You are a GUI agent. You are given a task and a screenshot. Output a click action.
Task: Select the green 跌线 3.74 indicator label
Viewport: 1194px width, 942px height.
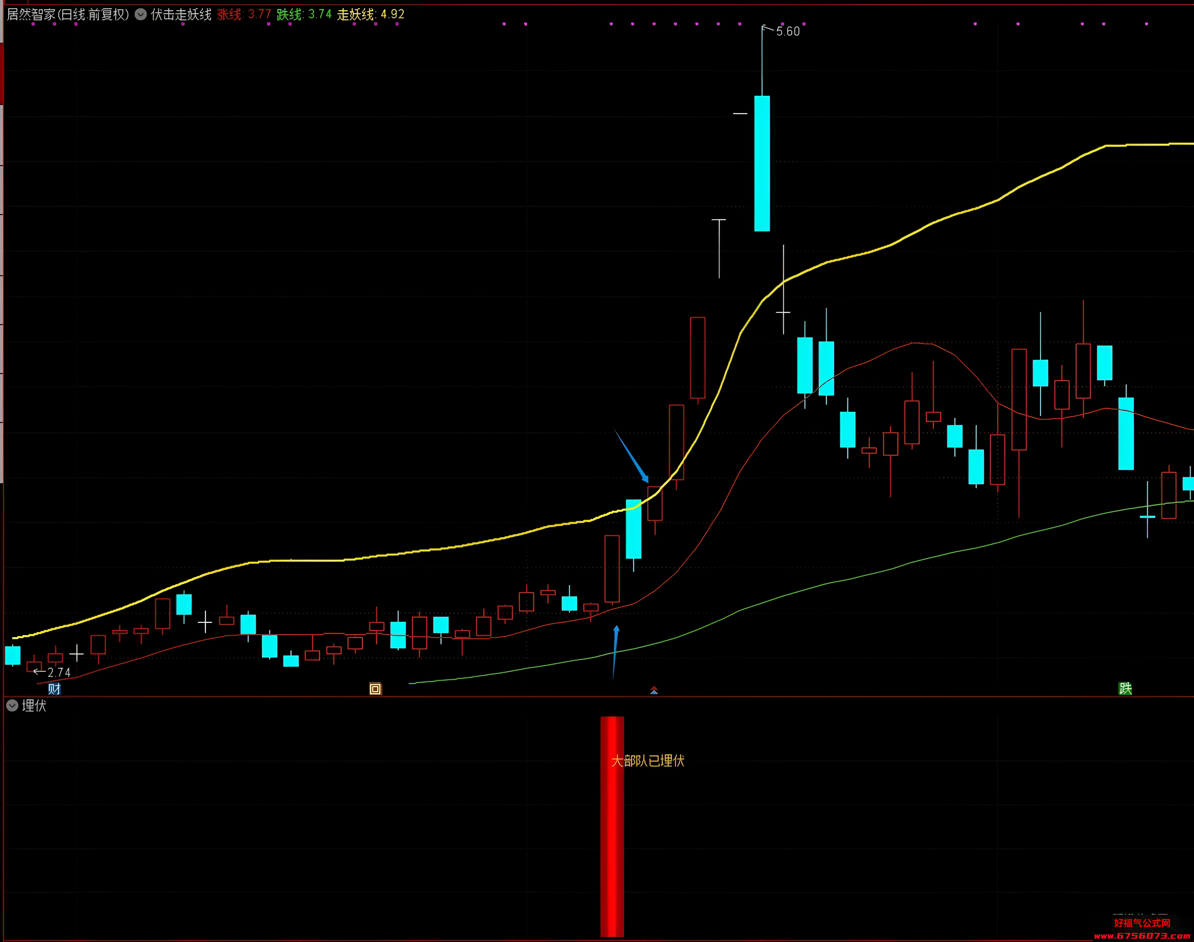click(x=304, y=14)
